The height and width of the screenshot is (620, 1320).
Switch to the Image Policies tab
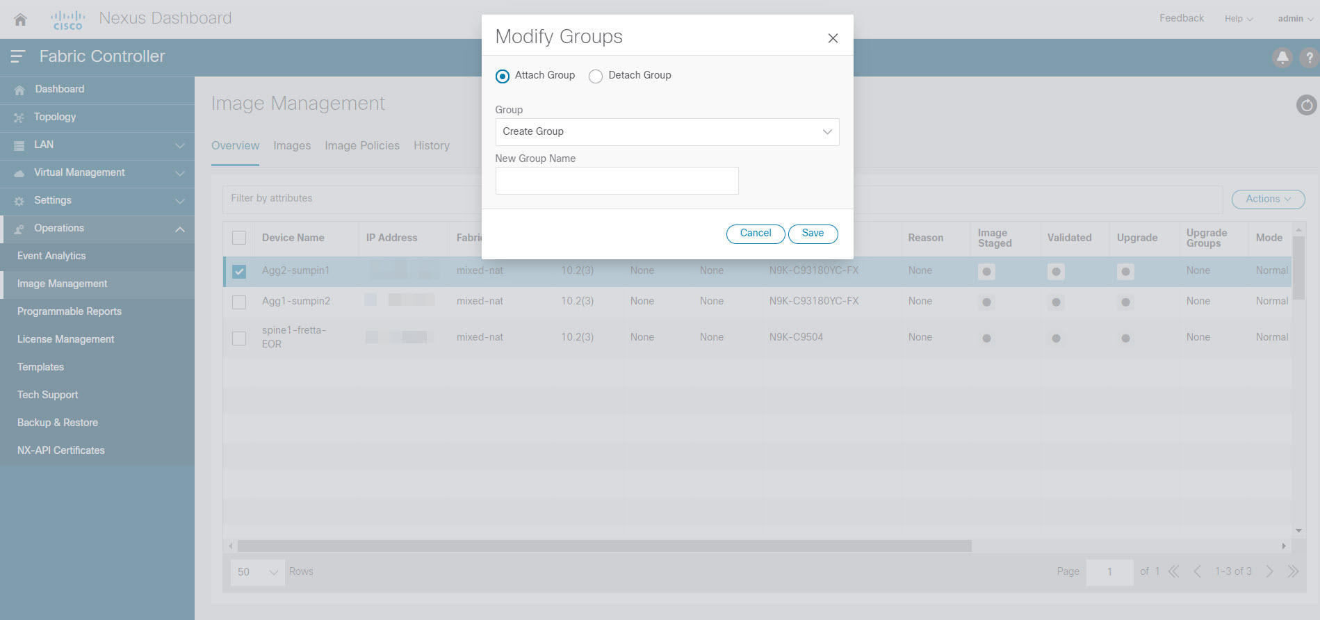click(362, 145)
